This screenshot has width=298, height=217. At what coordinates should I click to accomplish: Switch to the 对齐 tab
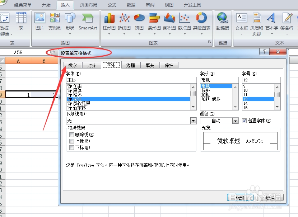coord(92,65)
